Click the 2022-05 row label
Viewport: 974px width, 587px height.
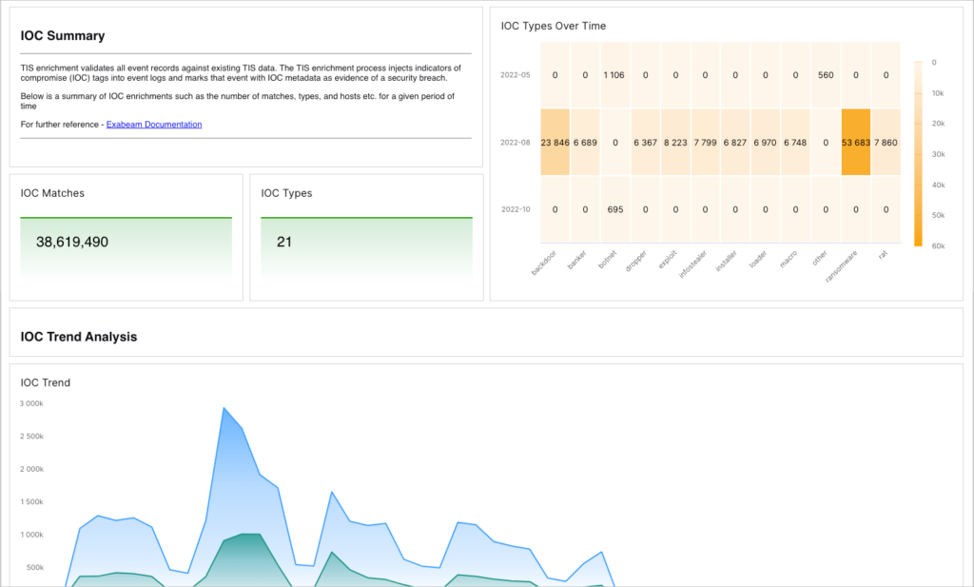pos(516,75)
